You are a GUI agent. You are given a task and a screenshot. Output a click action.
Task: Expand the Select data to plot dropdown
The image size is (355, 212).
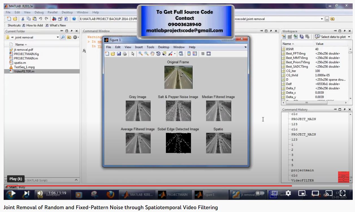pyautogui.click(x=349, y=37)
